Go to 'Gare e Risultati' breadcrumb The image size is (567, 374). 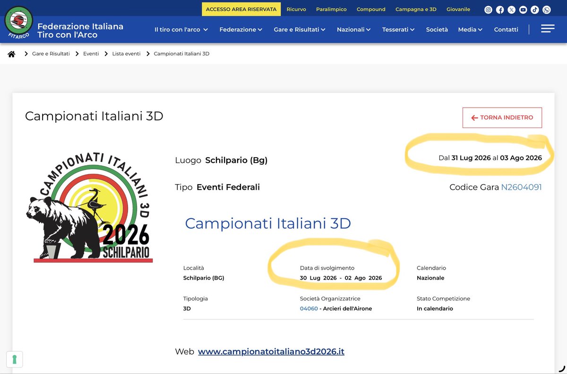[x=51, y=54]
